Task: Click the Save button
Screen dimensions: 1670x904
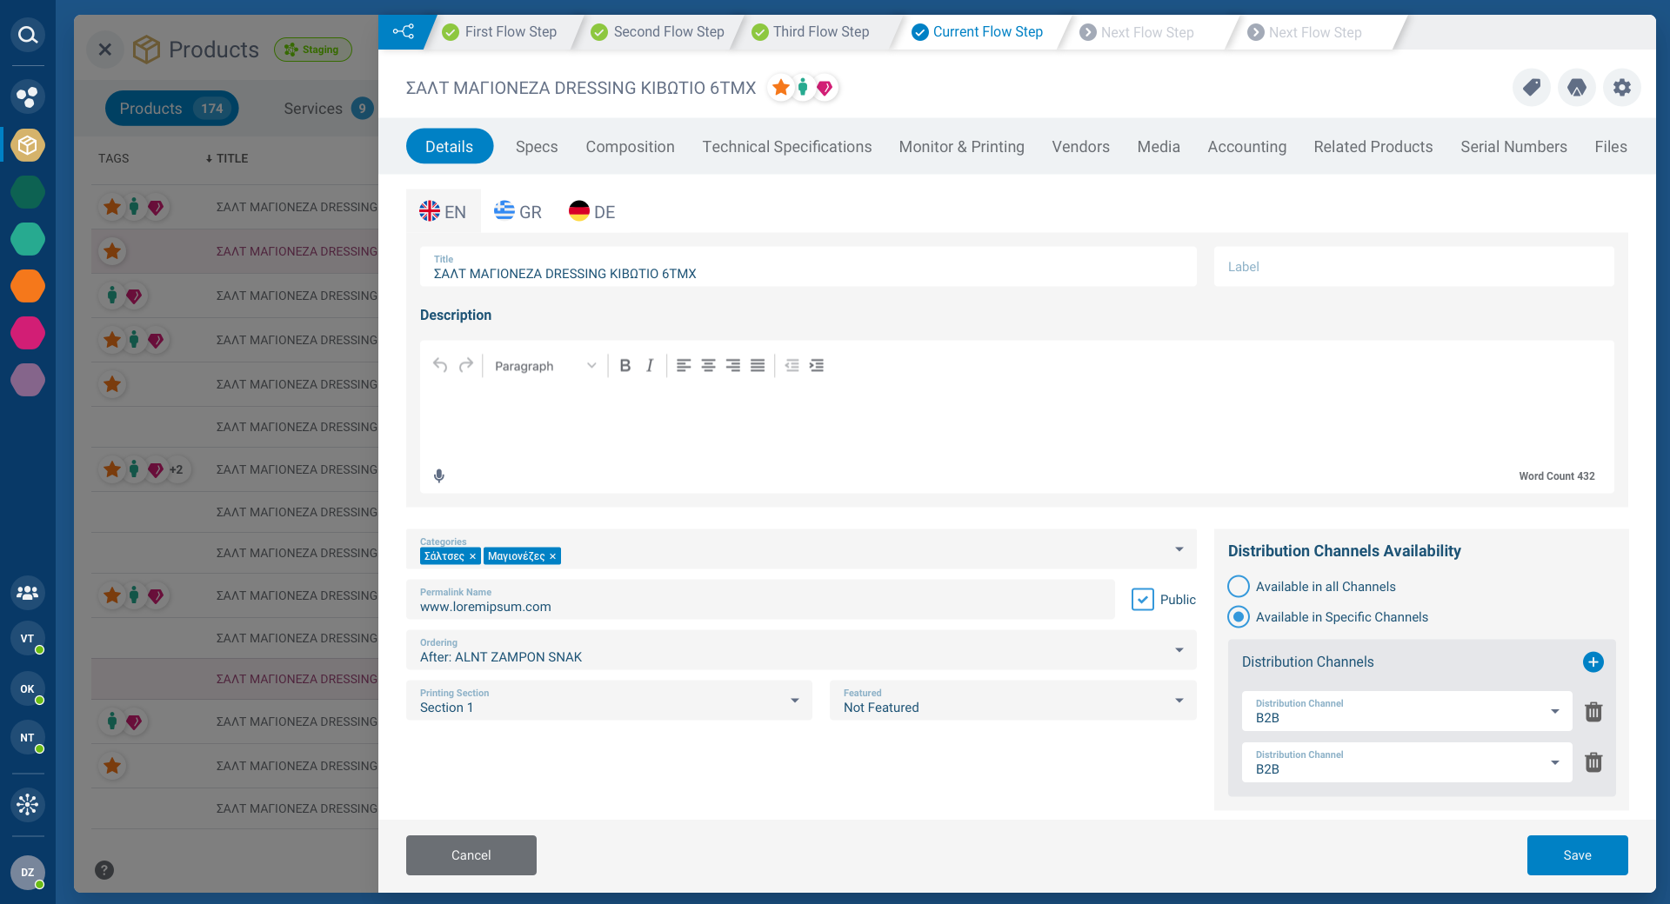Action: [1577, 855]
